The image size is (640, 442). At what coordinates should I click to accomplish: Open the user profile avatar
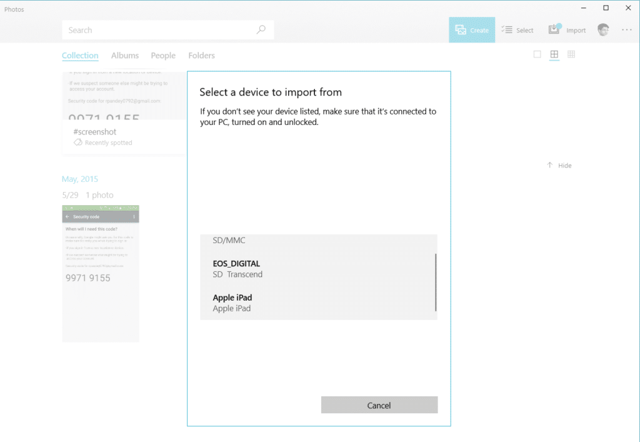603,30
